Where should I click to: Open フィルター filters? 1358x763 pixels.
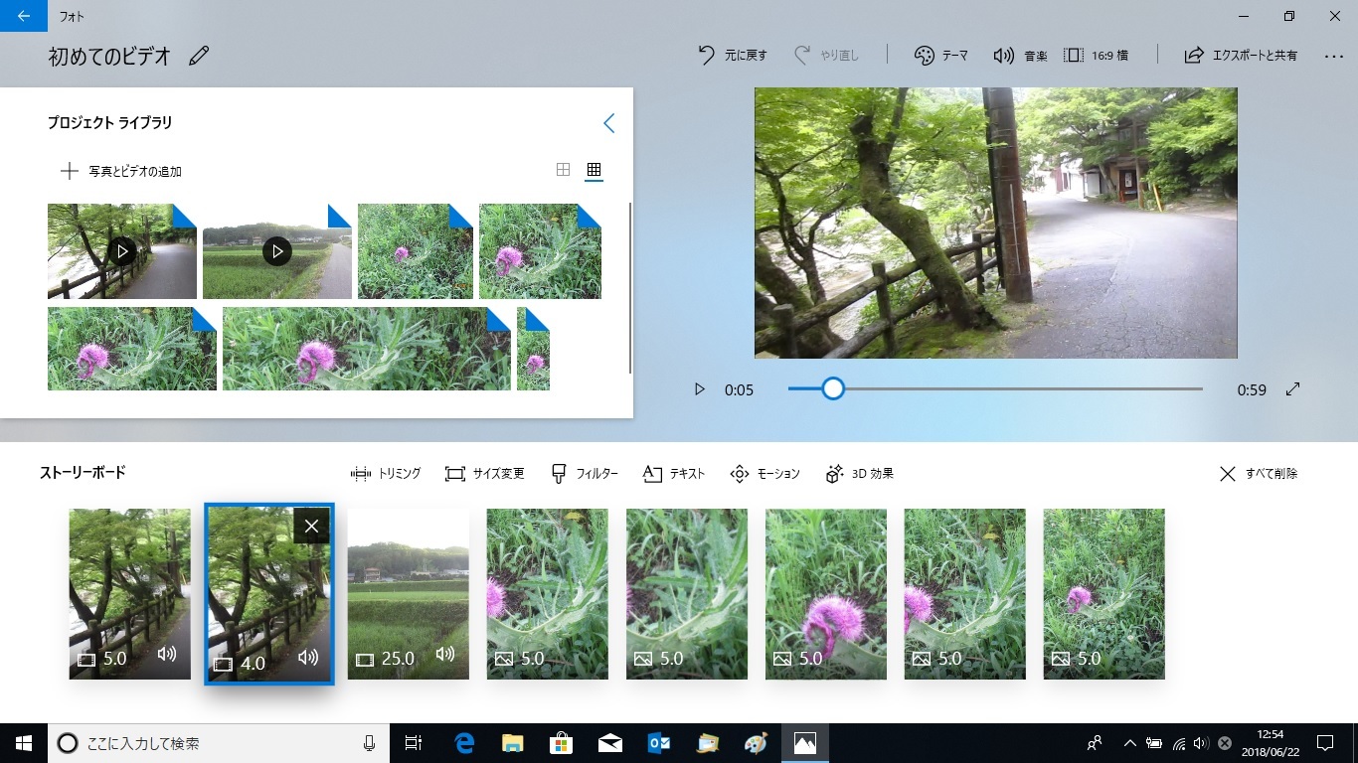pos(585,474)
